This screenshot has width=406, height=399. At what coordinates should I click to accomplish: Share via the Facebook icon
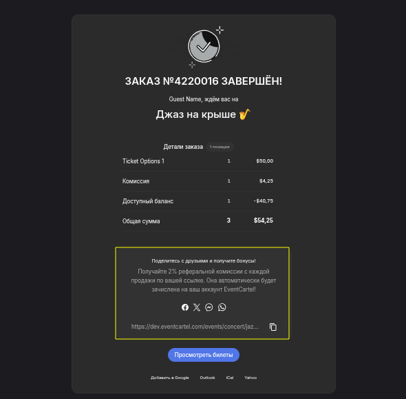point(185,307)
